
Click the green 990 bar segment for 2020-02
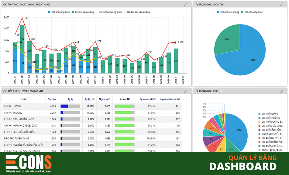pos(22,39)
